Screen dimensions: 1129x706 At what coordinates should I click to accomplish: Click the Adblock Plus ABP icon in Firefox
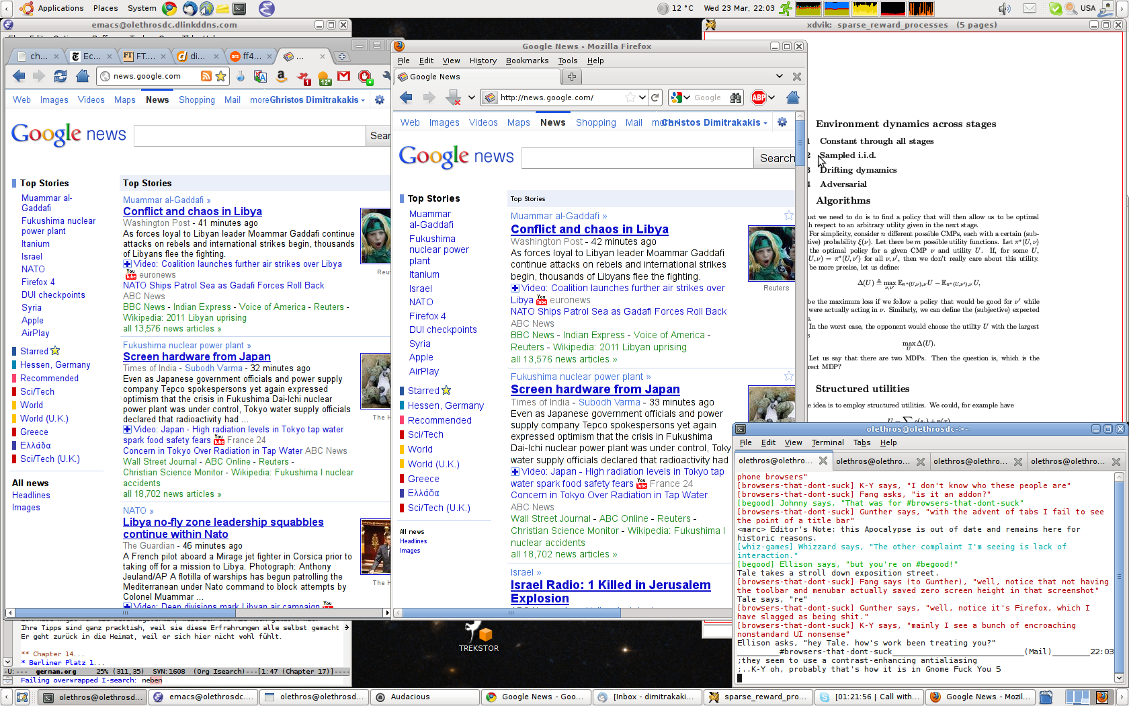click(759, 97)
